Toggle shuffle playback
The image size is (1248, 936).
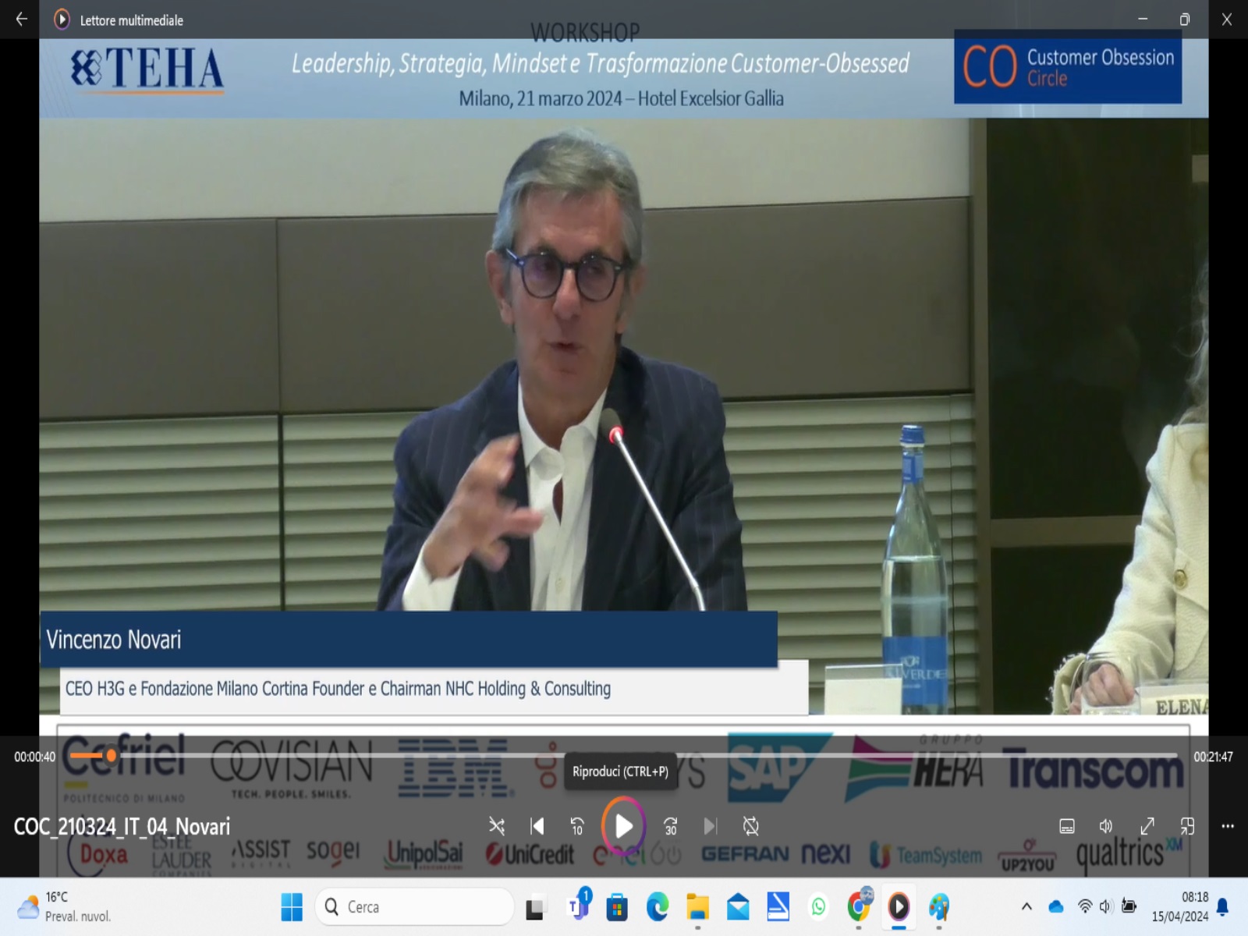click(x=497, y=826)
